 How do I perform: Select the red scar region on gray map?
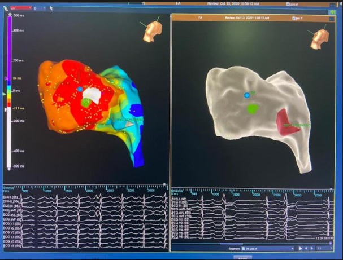pyautogui.click(x=288, y=121)
